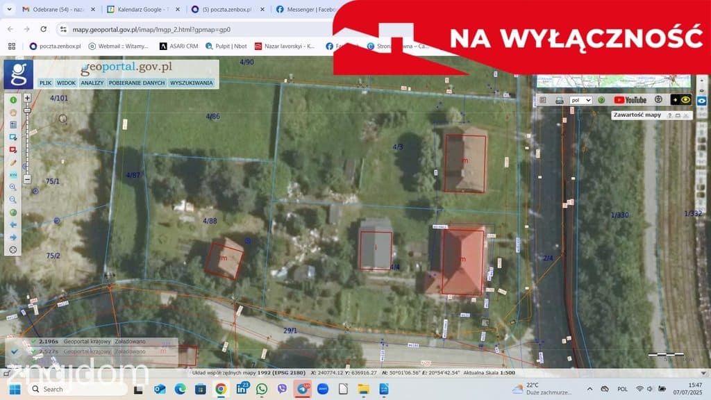
Task: Go to previous map view arrow
Action: (x=13, y=224)
